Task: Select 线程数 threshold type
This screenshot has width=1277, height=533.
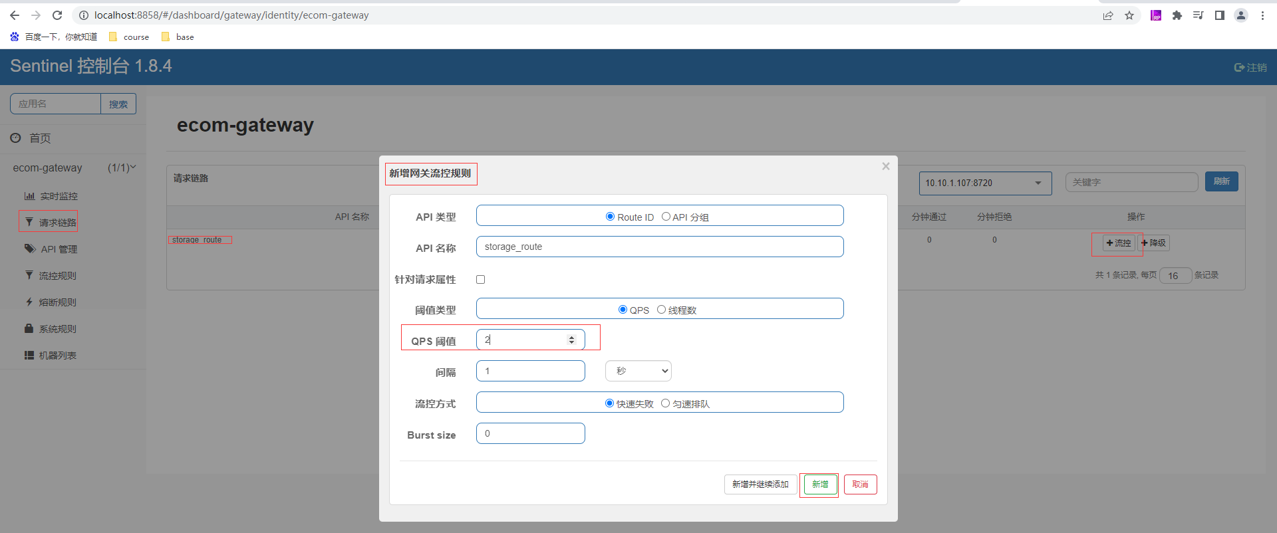Action: click(661, 310)
